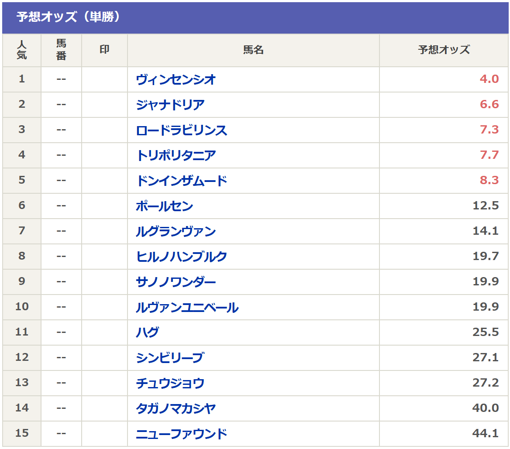Image resolution: width=510 pixels, height=449 pixels.
Task: Click popularity rank 3 cell
Action: 22,130
